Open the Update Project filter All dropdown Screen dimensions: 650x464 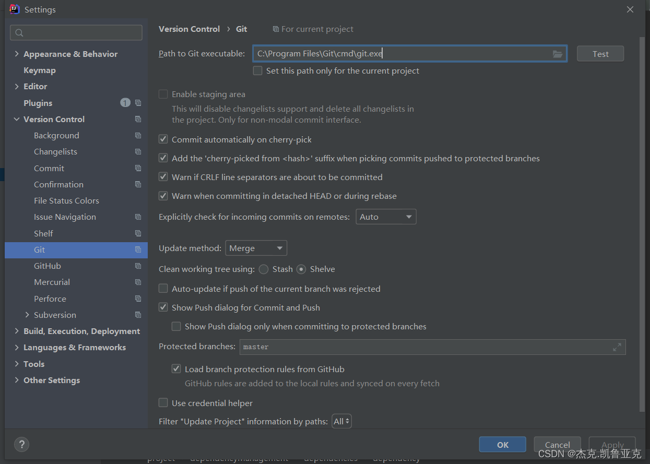[x=341, y=421]
